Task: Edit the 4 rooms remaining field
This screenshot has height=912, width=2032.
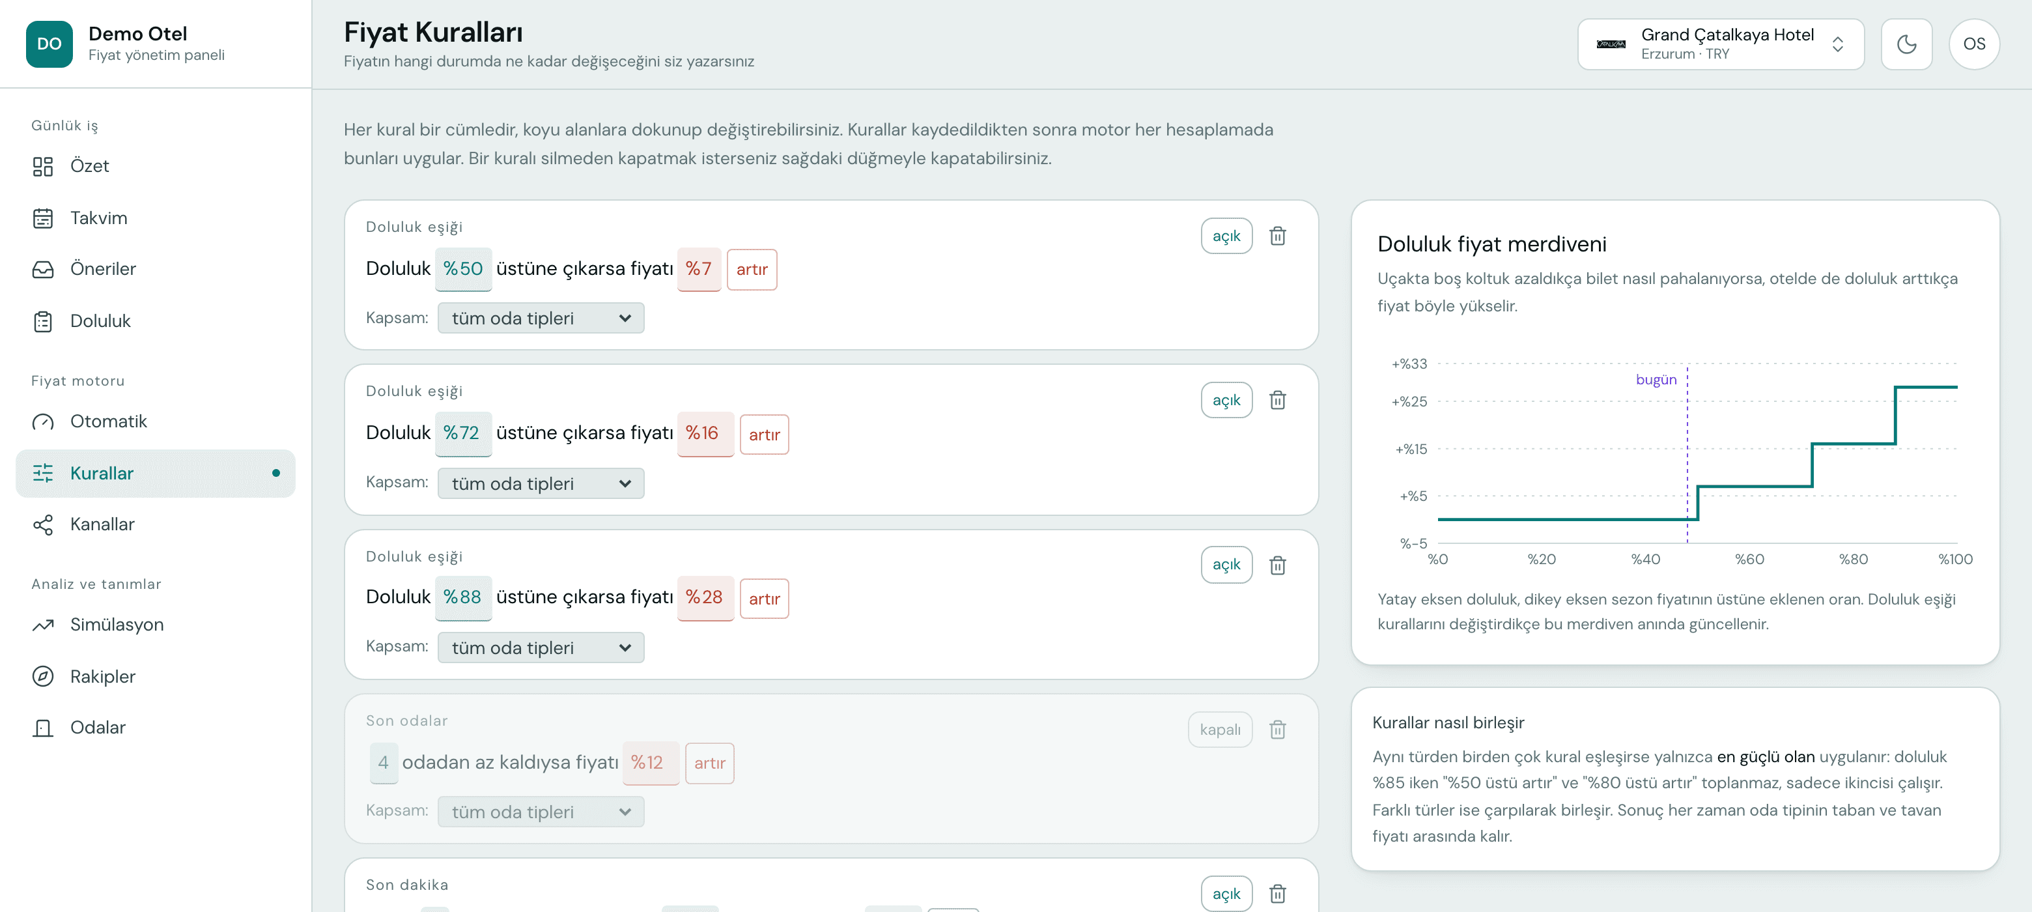Action: 384,762
